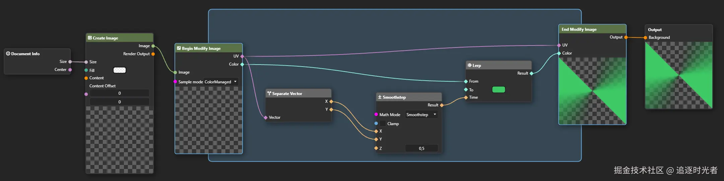Select the Lerp node header
The image size is (724, 181).
coord(499,65)
